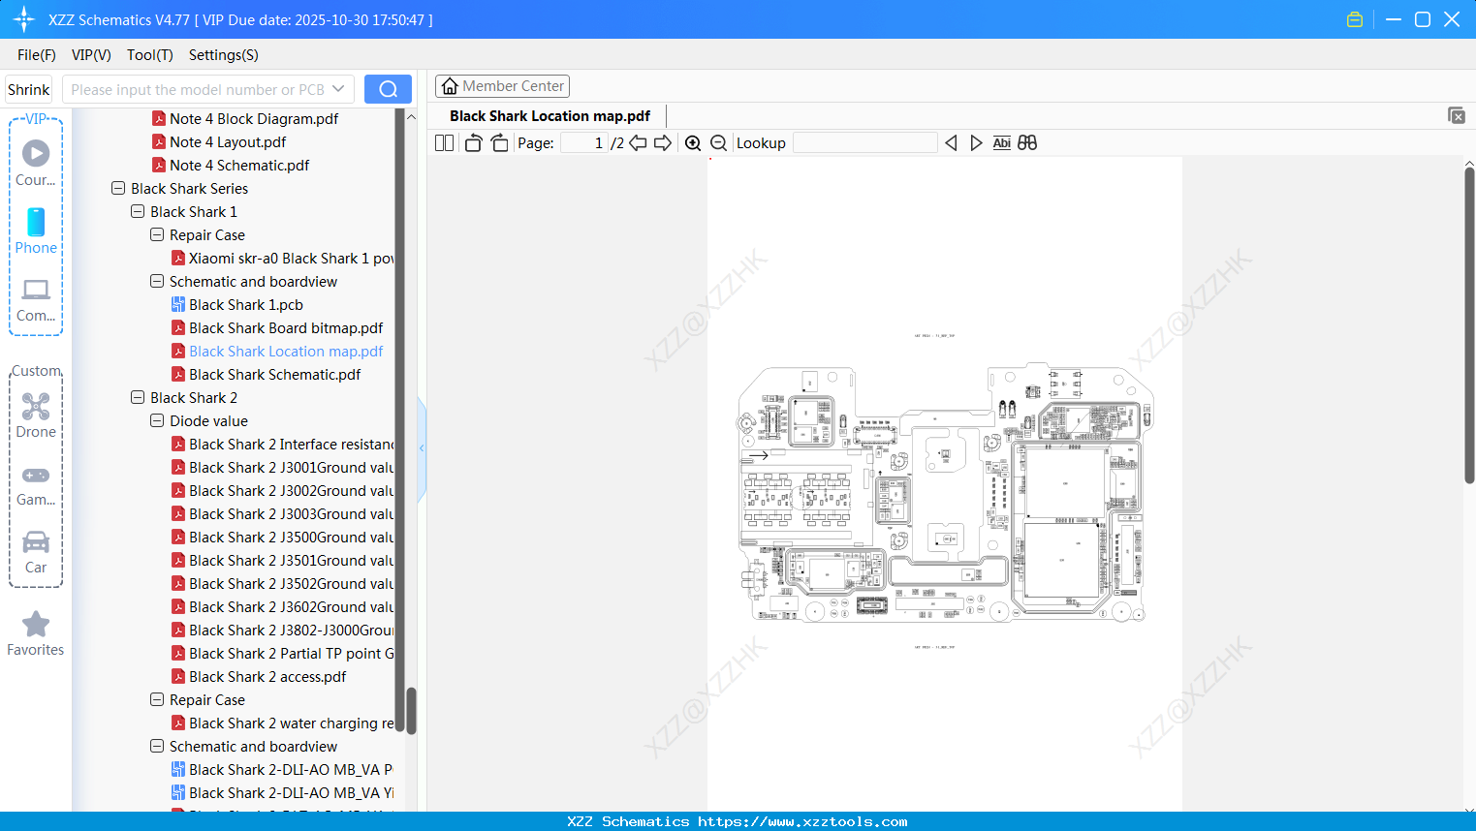
Task: Select the Game console category
Action: coord(36,484)
